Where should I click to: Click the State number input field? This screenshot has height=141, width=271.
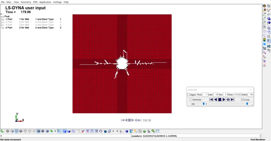250,95
